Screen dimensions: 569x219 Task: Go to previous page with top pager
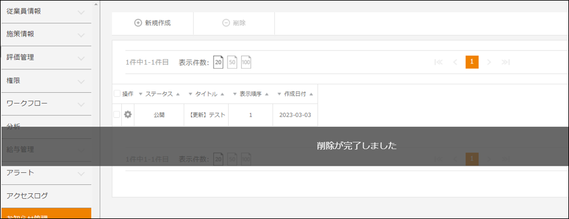[x=455, y=62]
